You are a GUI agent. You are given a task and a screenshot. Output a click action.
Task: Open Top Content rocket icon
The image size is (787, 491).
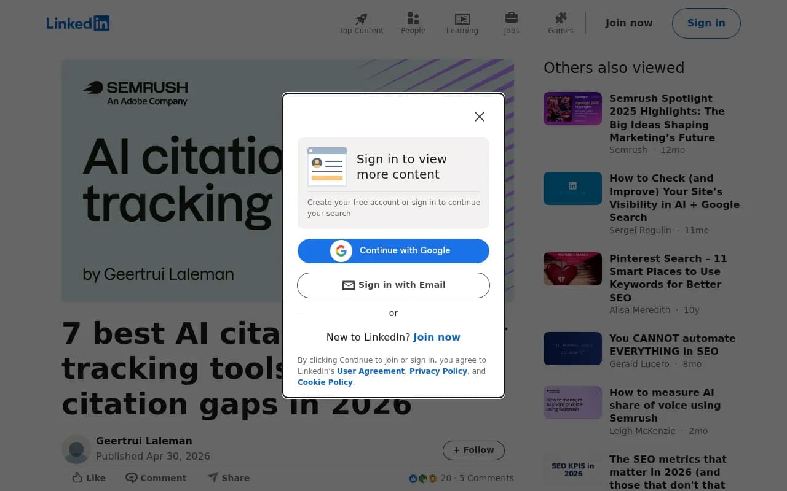point(362,18)
